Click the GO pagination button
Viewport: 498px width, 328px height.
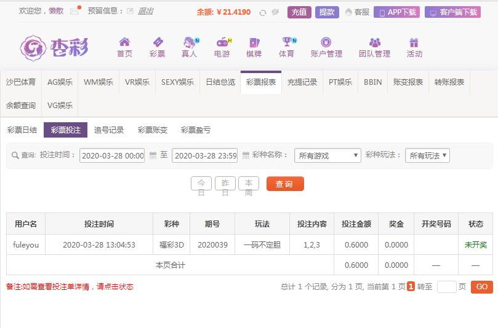(x=482, y=287)
